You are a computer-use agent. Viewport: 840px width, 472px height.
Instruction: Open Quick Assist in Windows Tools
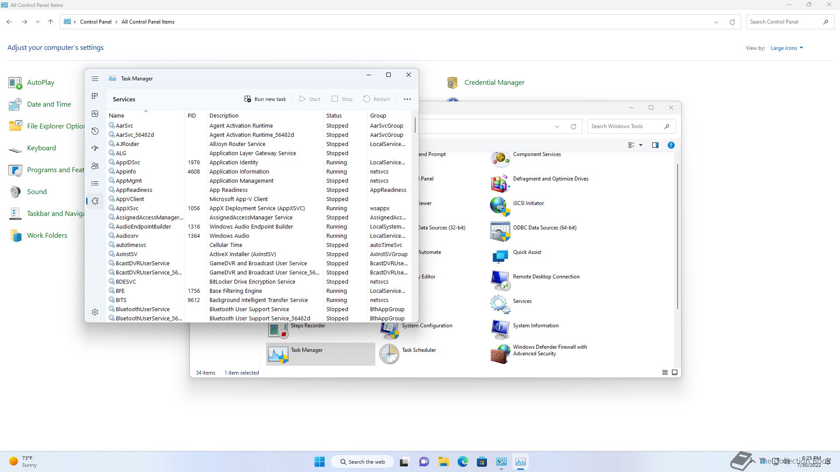516,257
